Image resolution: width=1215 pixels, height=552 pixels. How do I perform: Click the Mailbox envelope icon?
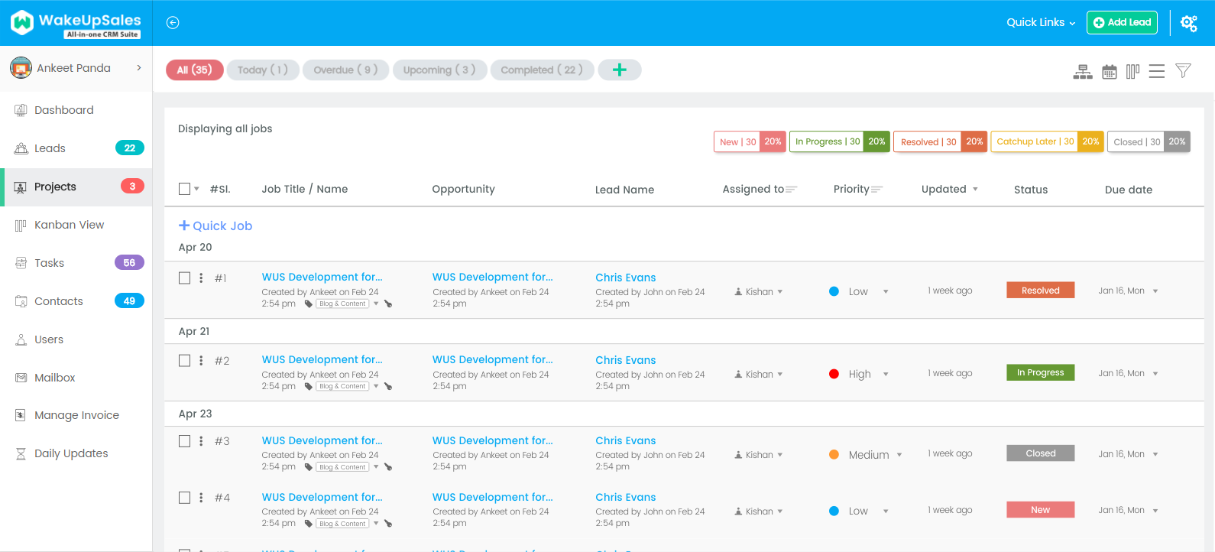coord(21,378)
